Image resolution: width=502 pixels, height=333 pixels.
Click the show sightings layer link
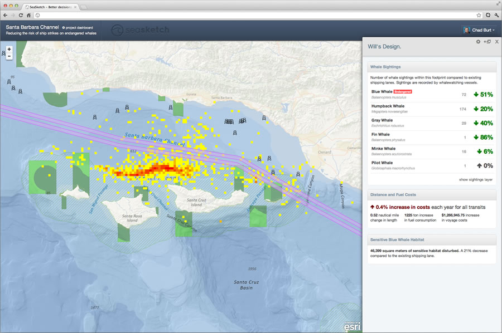[x=476, y=180]
